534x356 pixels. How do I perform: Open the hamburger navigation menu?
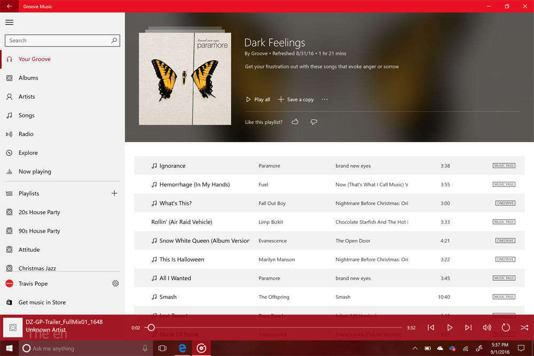10,22
